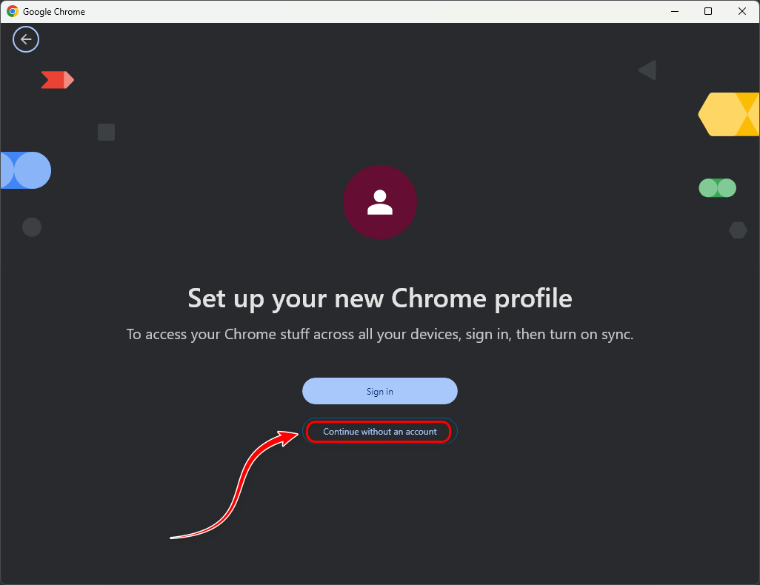This screenshot has width=760, height=585.
Task: Choose Continue without an account
Action: pos(380,432)
